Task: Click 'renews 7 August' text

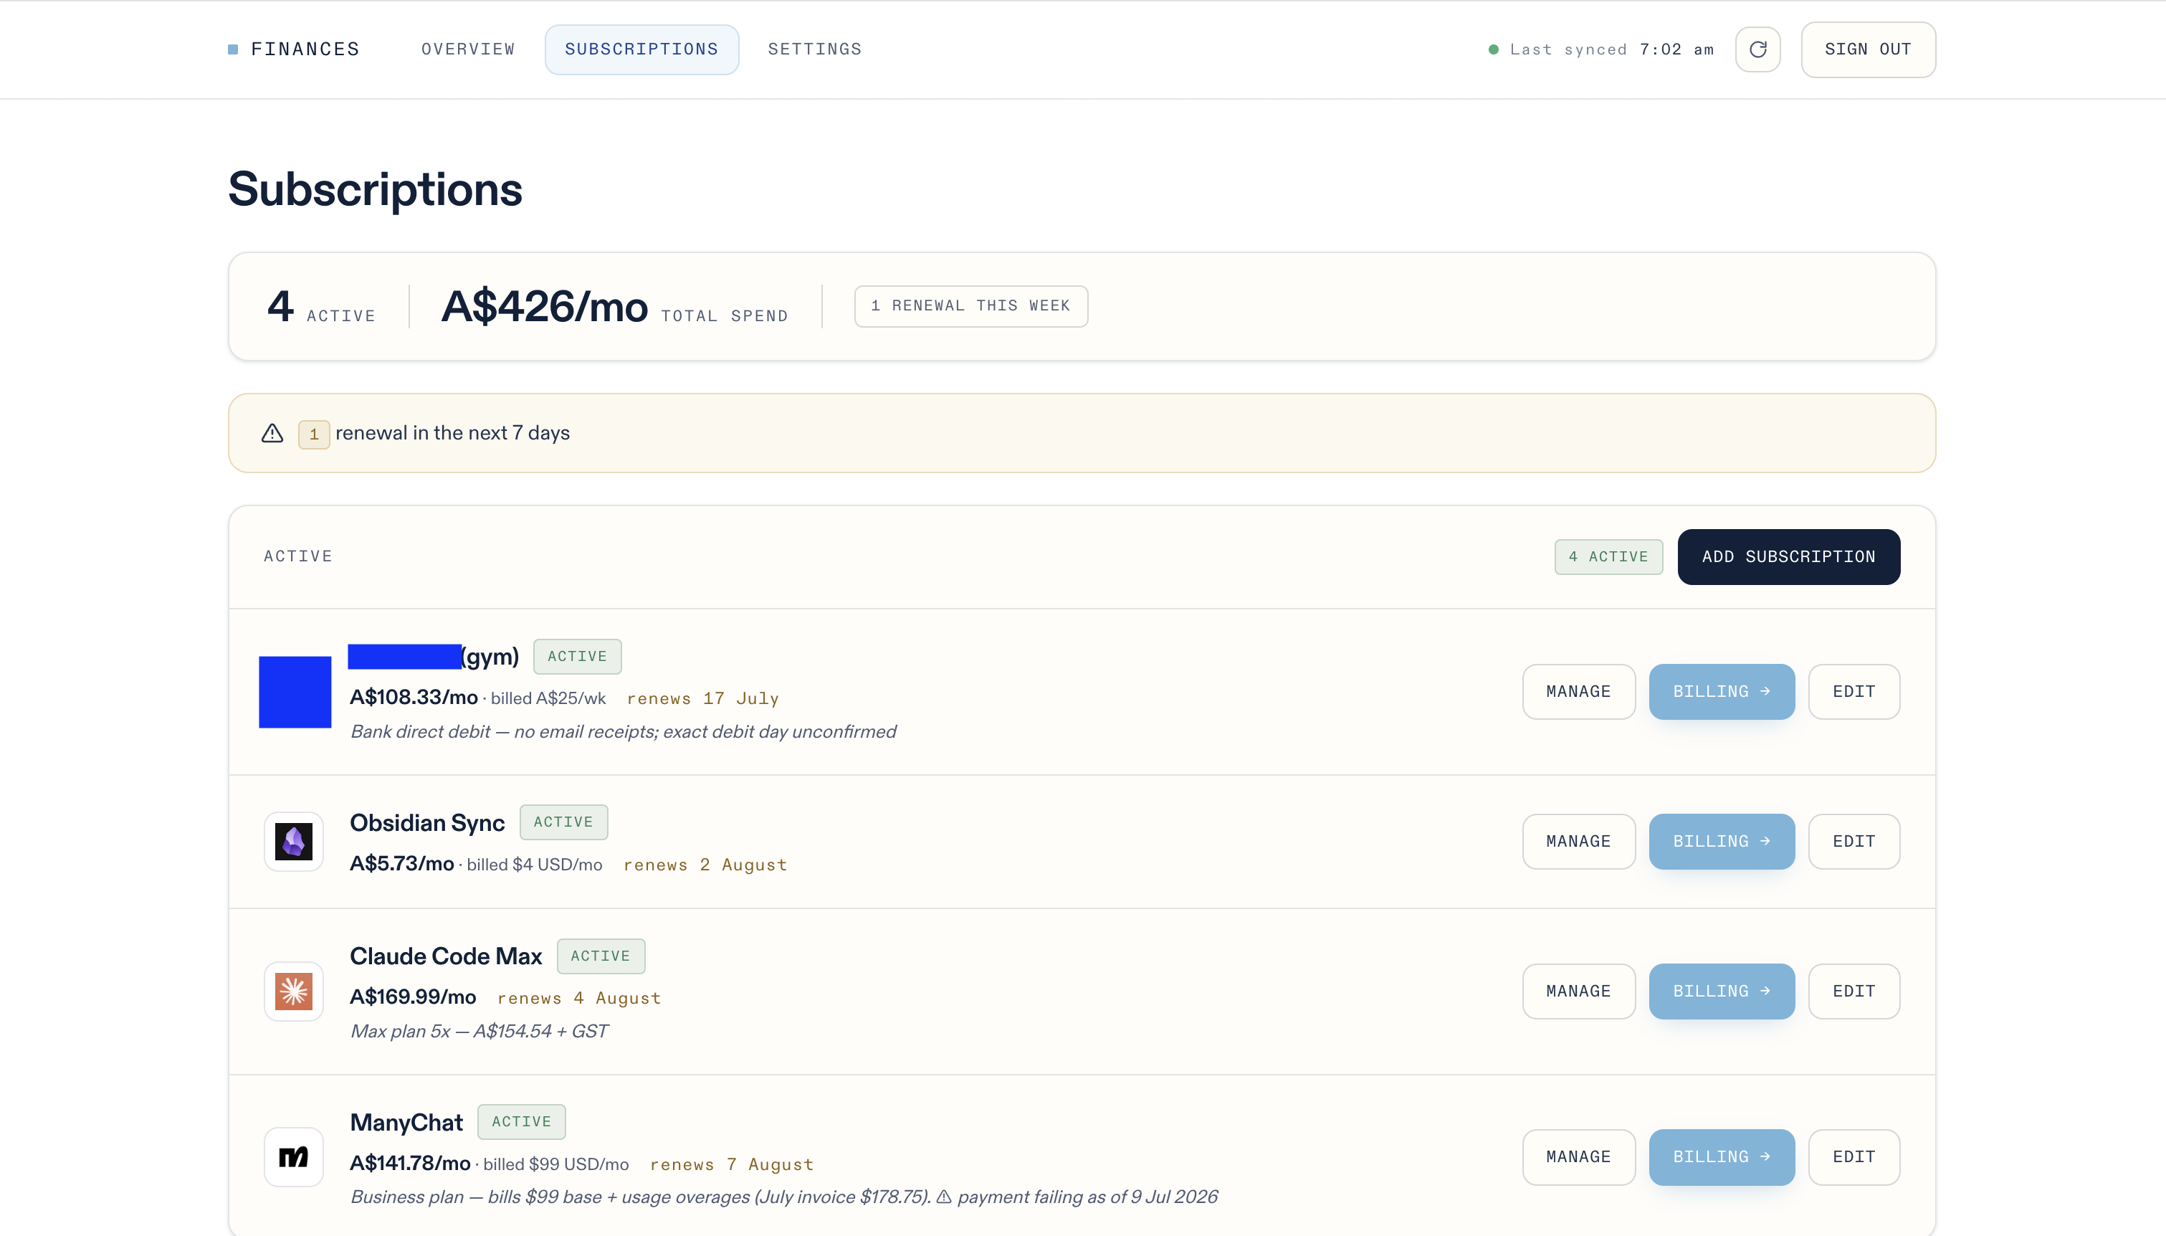Action: 733,1165
